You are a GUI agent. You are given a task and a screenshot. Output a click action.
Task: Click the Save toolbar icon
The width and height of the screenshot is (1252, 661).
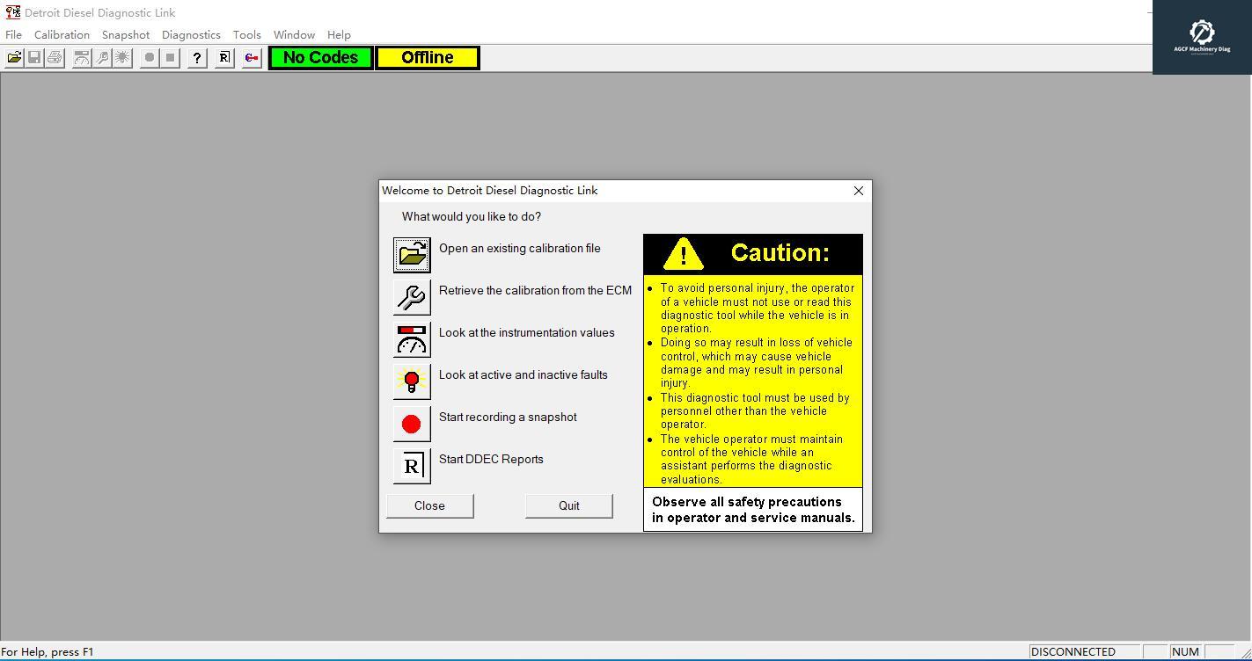(34, 57)
